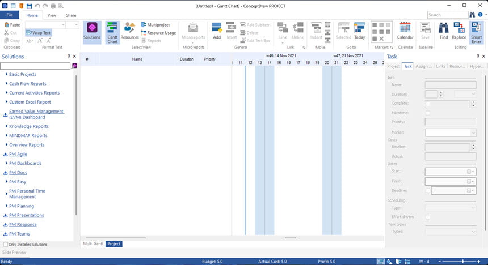Expand PM Easy category
The width and height of the screenshot is (488, 265).
point(6,181)
